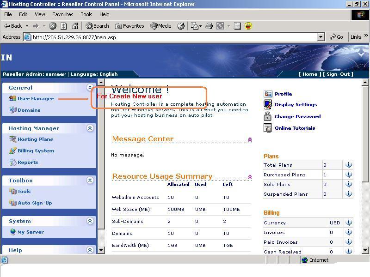Click info icon for Invoices row
Screen dimensions: 370x277
click(349, 232)
